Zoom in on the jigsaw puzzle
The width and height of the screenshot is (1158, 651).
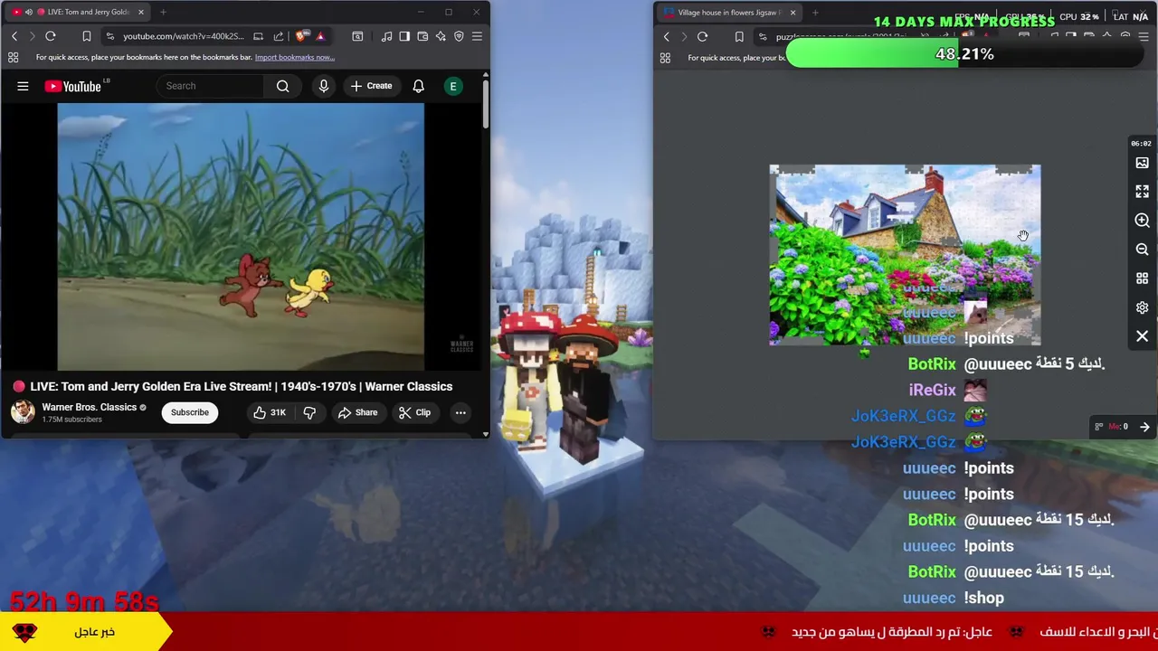(x=1142, y=221)
